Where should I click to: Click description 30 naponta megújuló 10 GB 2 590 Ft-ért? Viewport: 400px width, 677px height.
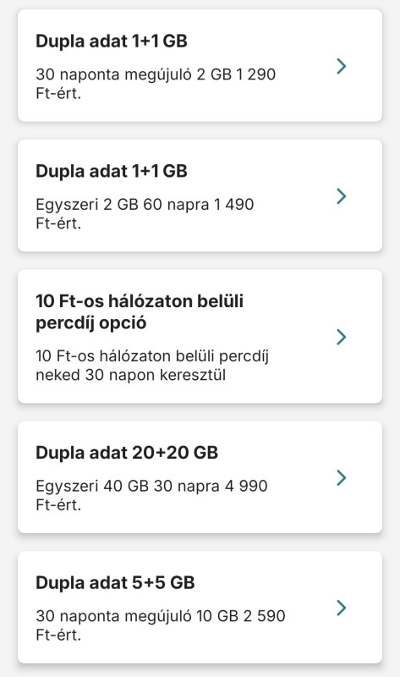click(160, 625)
